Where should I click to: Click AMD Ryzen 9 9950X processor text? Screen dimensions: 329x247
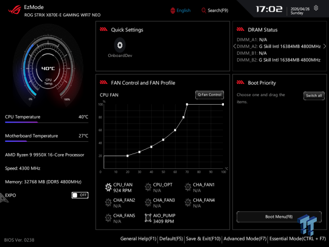coord(45,155)
